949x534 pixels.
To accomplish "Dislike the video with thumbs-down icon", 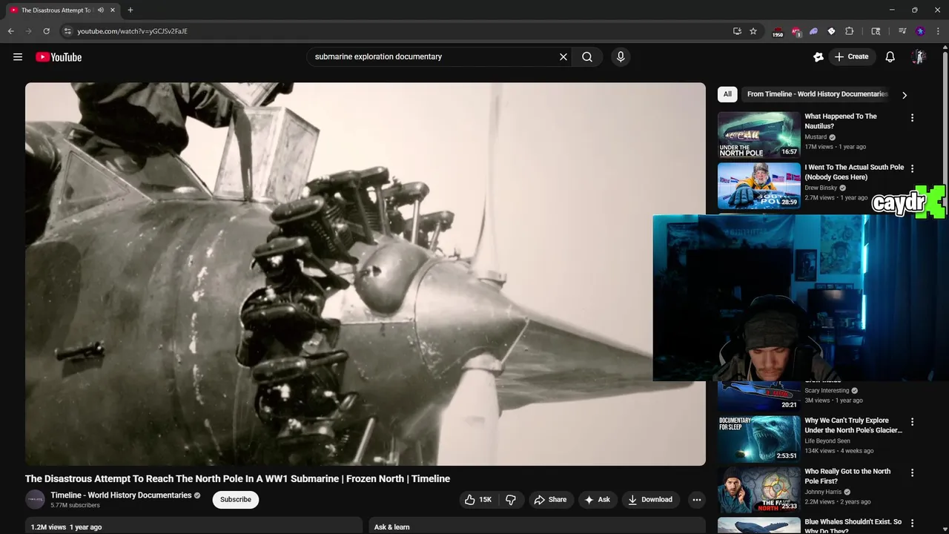I will coord(511,500).
